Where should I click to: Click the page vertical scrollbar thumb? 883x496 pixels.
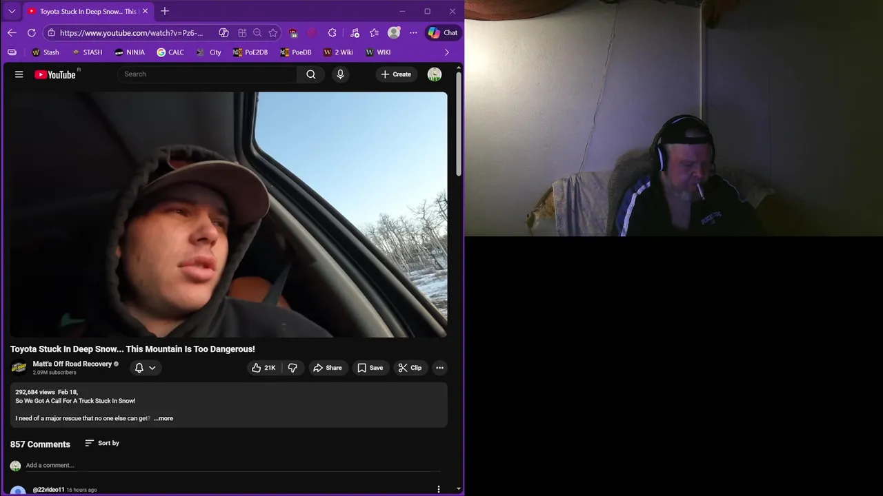pyautogui.click(x=459, y=123)
